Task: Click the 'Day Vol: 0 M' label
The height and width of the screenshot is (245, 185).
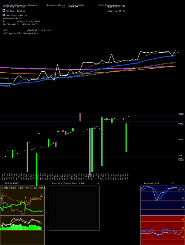Action: coord(116,11)
